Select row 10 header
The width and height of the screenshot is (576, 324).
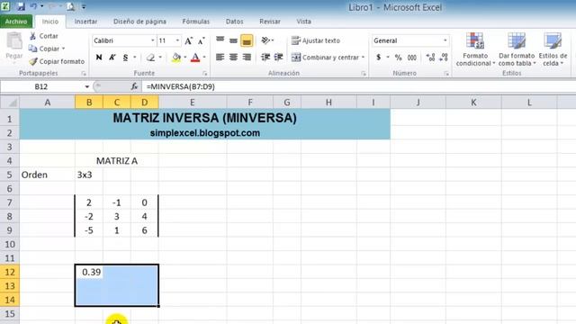click(10, 244)
